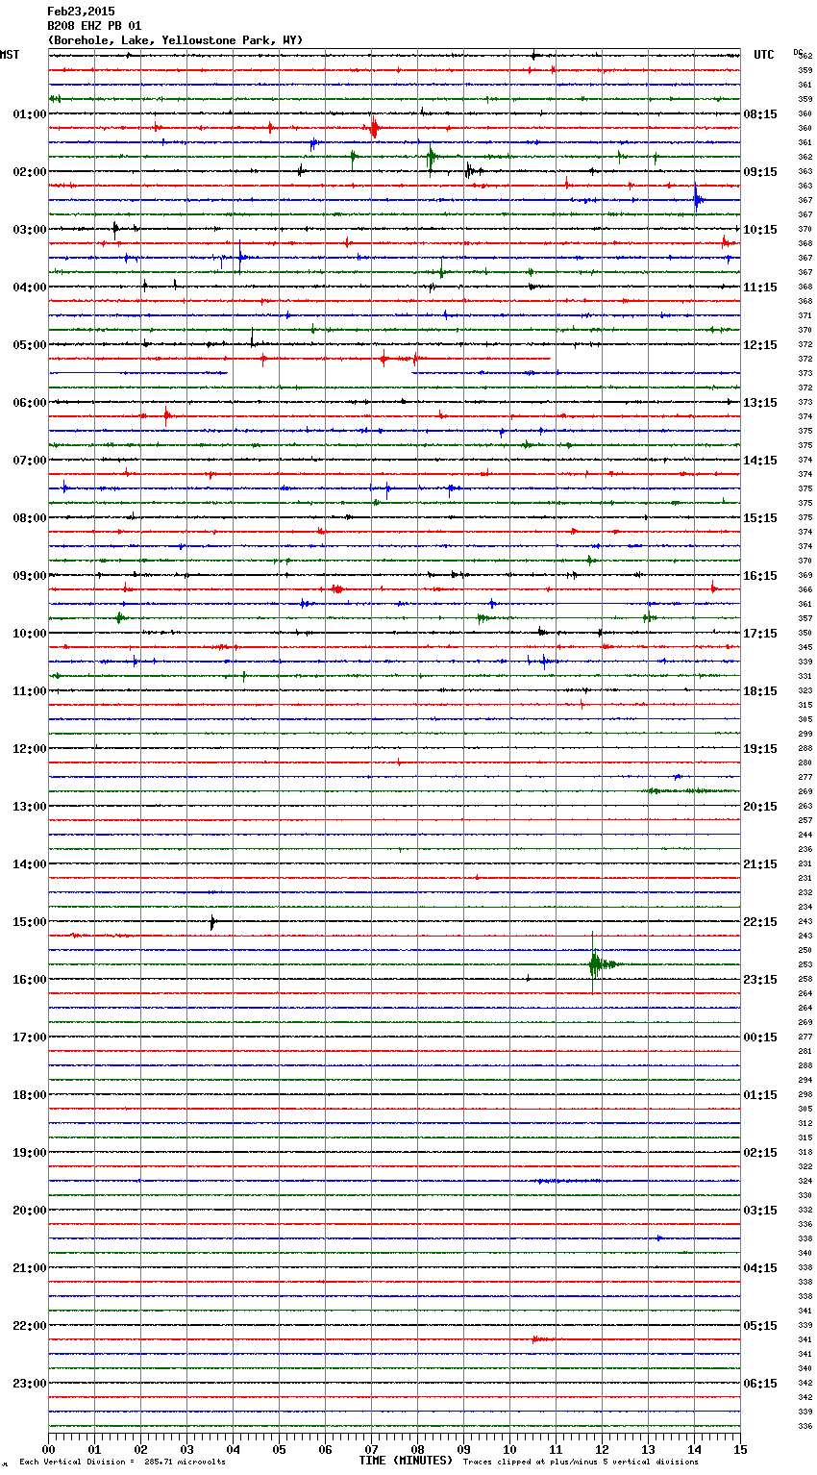Click minute tick 00 on the time axis

(48, 1449)
